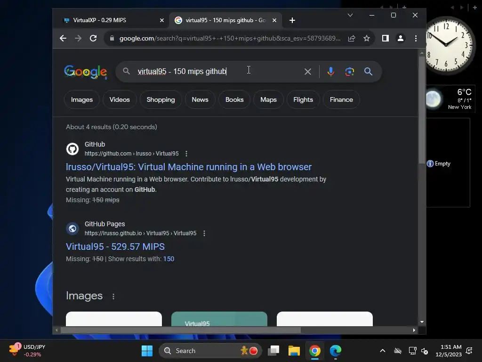Filter results by Flights

click(303, 100)
